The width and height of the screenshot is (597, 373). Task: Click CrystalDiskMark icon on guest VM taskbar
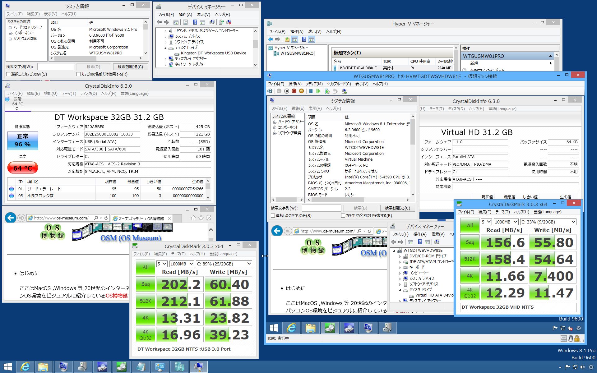click(x=330, y=328)
